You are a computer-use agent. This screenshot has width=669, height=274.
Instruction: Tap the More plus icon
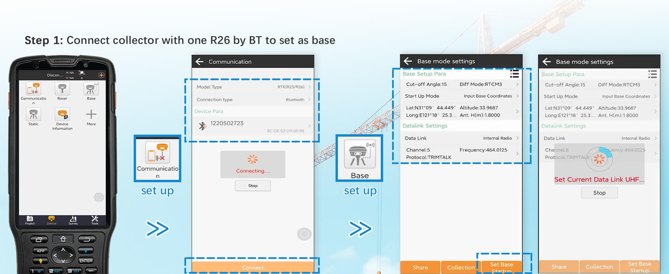point(91,114)
